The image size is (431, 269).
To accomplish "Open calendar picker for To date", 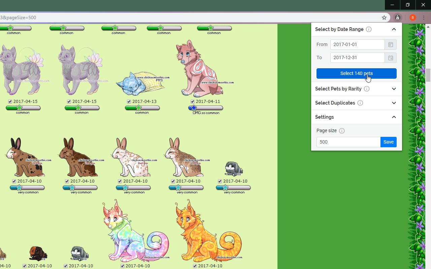I will 391,58.
